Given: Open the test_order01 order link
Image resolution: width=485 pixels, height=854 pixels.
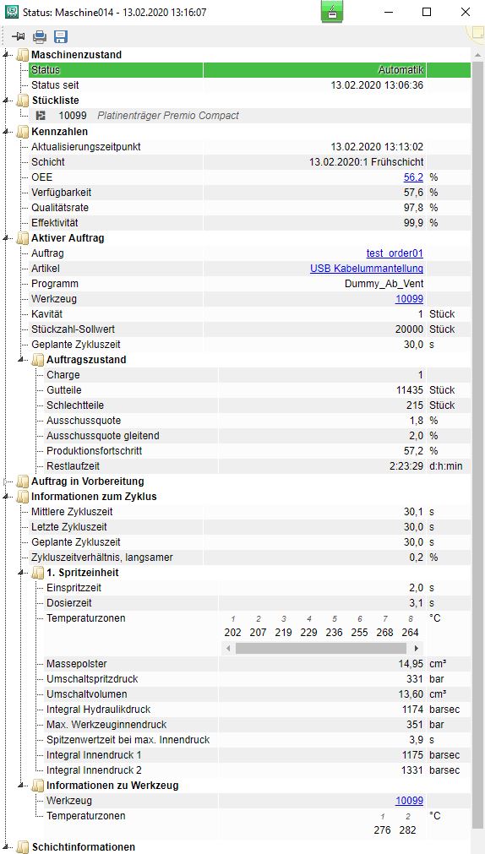Looking at the screenshot, I should click(x=395, y=253).
